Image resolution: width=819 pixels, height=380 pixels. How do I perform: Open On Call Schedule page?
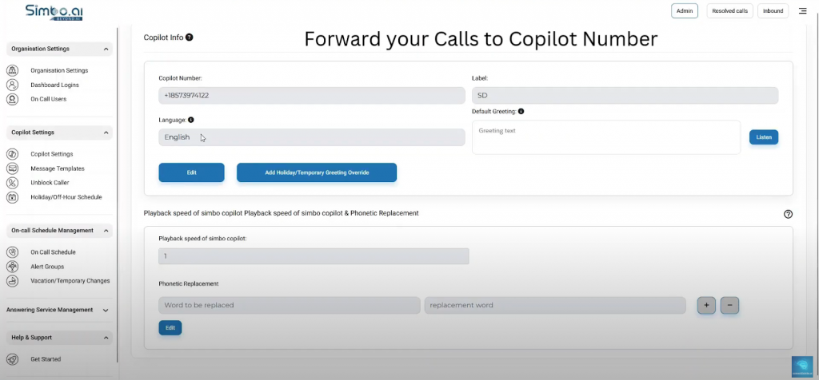point(53,252)
